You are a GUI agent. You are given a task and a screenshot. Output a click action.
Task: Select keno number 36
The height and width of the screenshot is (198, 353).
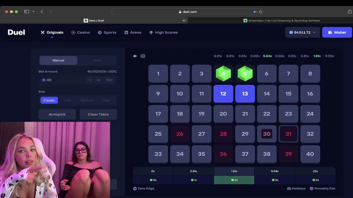(x=223, y=154)
